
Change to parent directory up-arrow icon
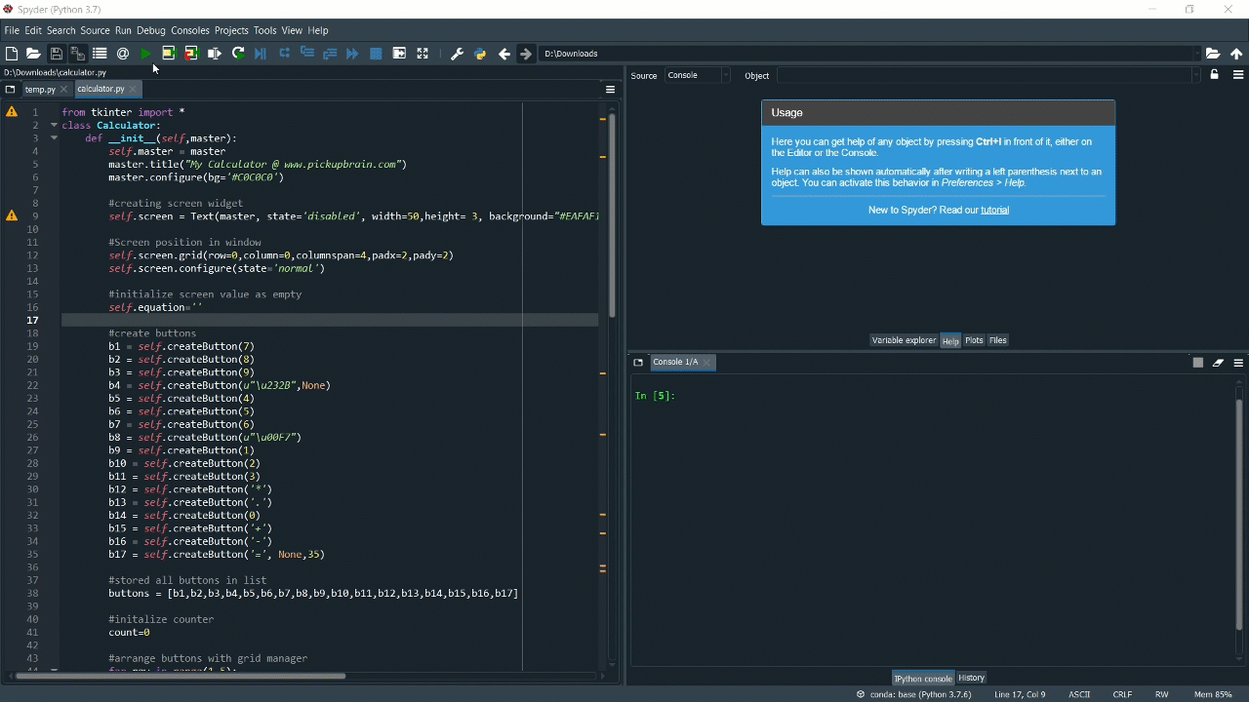pyautogui.click(x=1236, y=54)
